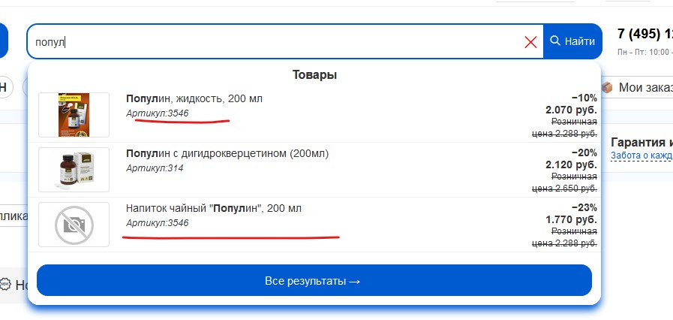673x320 pixels.
Task: Open Популин жидкость 200 мл thumbnail
Action: [x=74, y=115]
